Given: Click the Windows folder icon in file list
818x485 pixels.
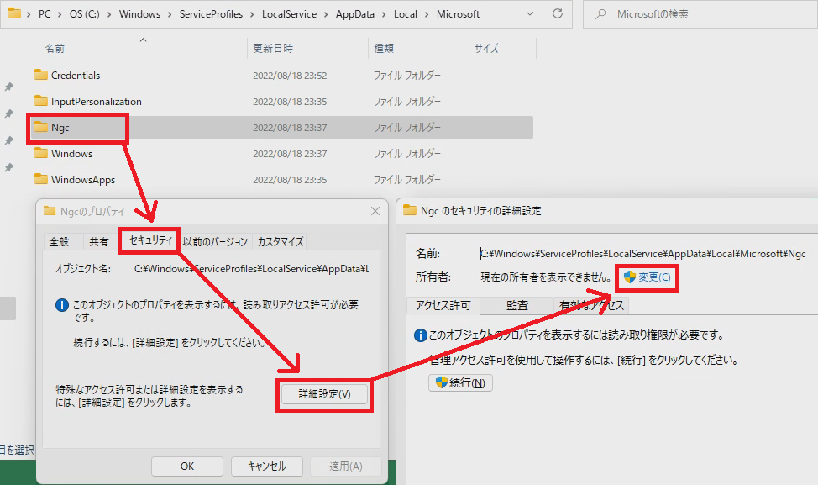Looking at the screenshot, I should click(x=40, y=153).
